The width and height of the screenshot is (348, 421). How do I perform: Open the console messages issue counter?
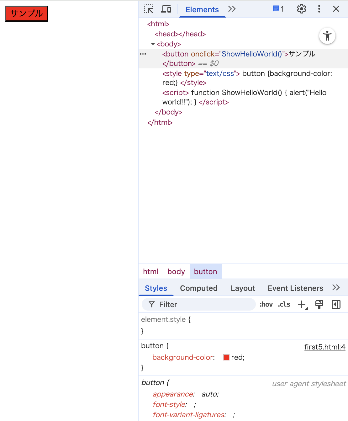[x=278, y=9]
